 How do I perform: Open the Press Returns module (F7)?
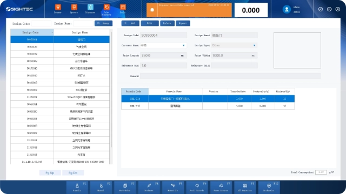[221, 187]
